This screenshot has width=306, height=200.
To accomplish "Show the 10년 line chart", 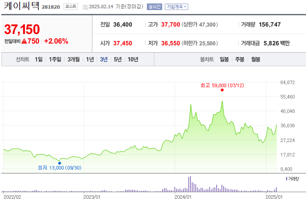I will tap(133, 59).
